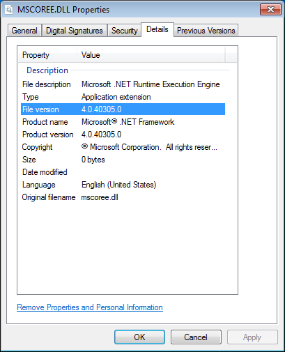This screenshot has height=352, width=285.
Task: Select the File description row
Action: click(x=123, y=84)
